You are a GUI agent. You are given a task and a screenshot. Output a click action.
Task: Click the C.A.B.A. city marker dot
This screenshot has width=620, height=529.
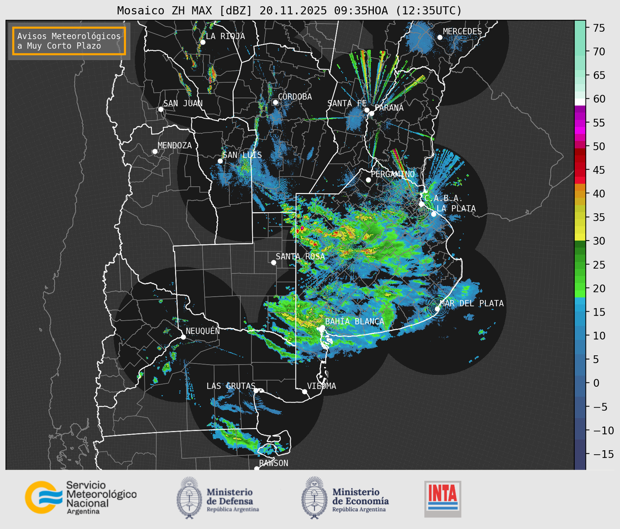pos(422,204)
